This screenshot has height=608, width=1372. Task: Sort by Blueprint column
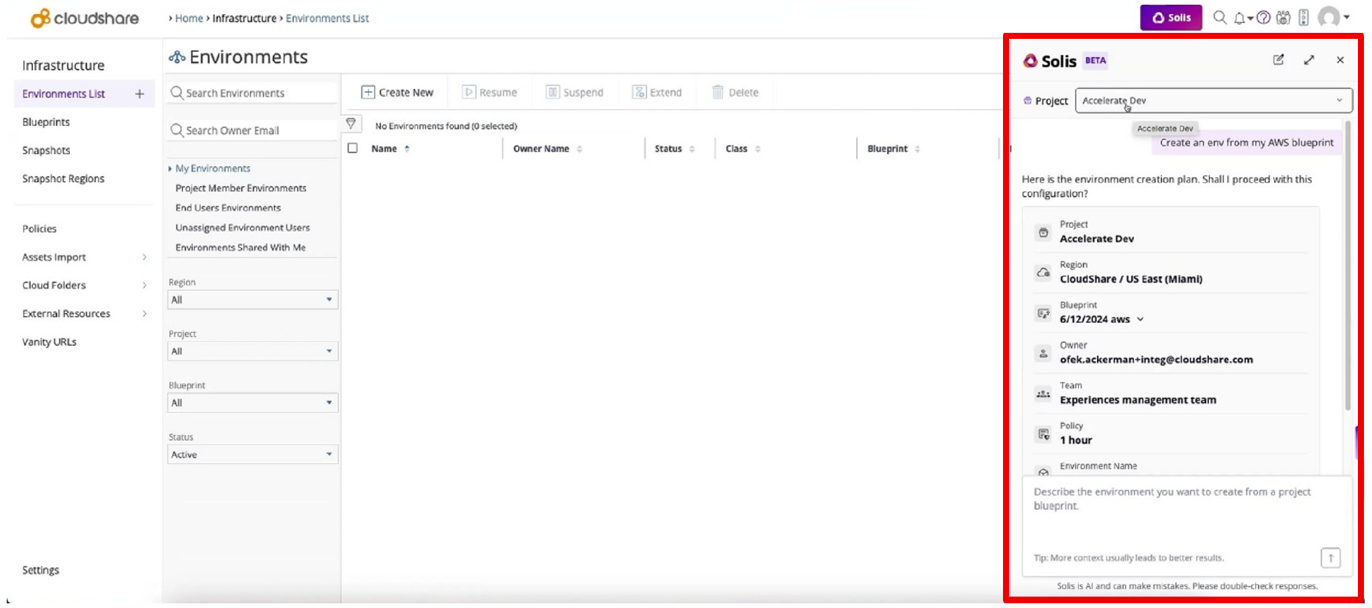tap(893, 149)
